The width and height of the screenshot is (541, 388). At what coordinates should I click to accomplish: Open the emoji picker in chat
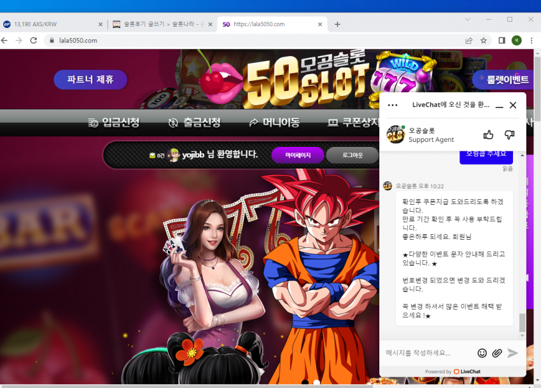pos(482,353)
